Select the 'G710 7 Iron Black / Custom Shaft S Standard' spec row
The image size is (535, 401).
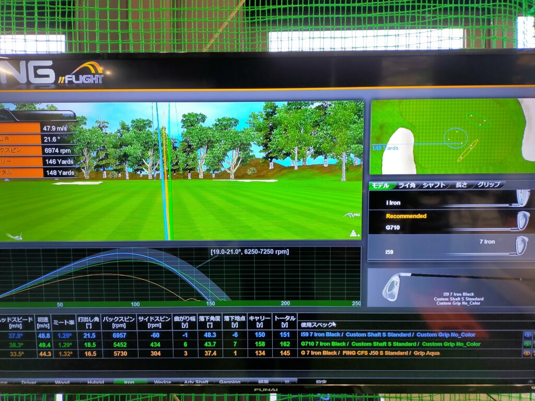click(x=391, y=344)
